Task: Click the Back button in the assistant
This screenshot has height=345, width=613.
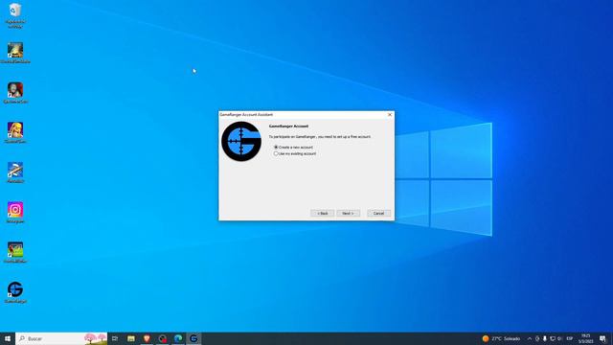Action: 322,213
